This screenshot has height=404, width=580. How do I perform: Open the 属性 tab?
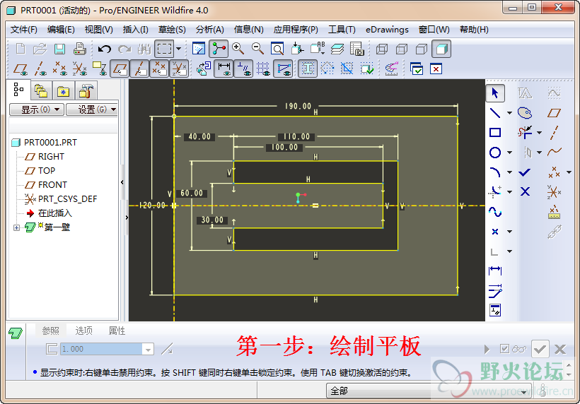tap(117, 331)
